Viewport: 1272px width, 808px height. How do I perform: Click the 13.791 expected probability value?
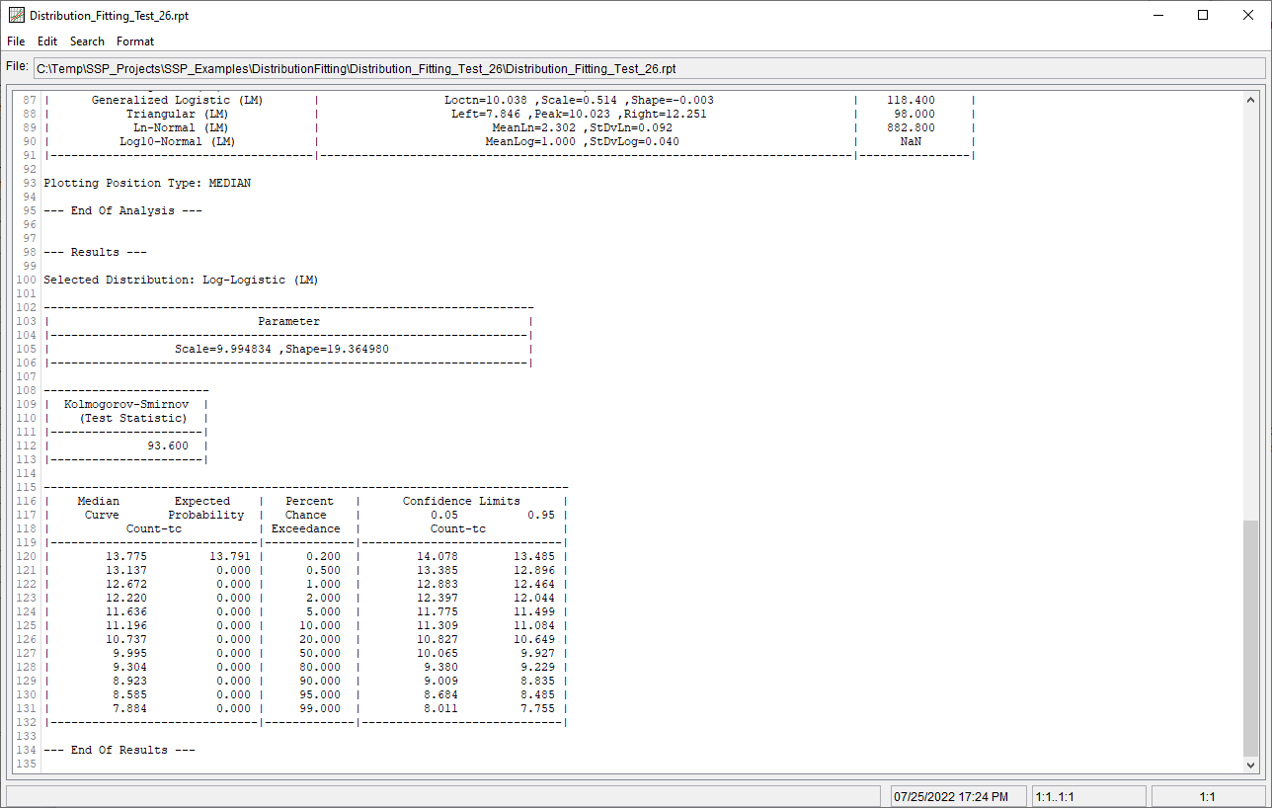[230, 556]
